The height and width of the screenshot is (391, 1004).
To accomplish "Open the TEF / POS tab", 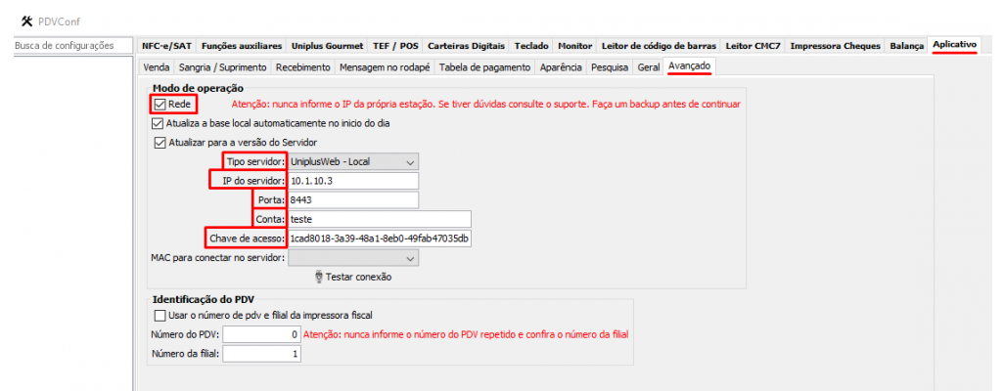I will (x=396, y=46).
